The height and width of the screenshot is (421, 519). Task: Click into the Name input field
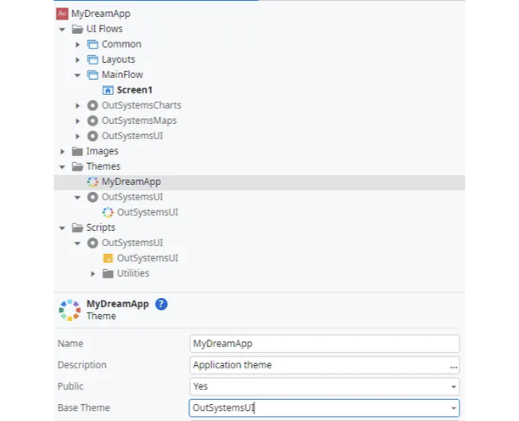324,344
